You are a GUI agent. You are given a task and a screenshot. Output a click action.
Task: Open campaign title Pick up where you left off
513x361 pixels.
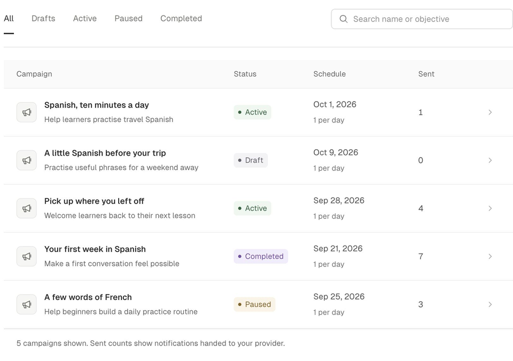pyautogui.click(x=94, y=201)
